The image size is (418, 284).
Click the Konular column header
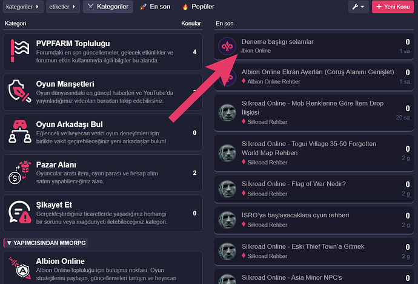191,24
